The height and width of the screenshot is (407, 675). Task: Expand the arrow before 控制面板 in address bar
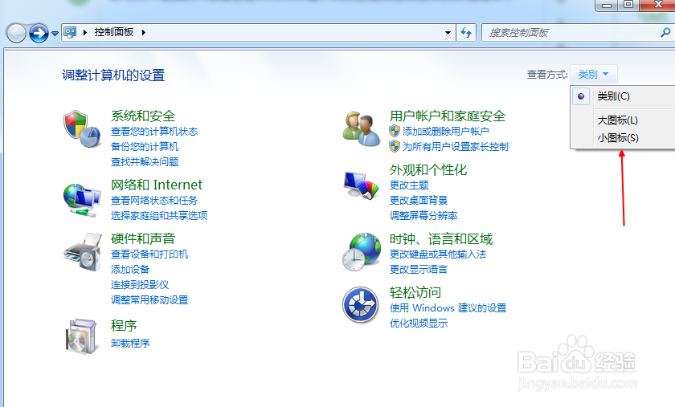tap(85, 32)
